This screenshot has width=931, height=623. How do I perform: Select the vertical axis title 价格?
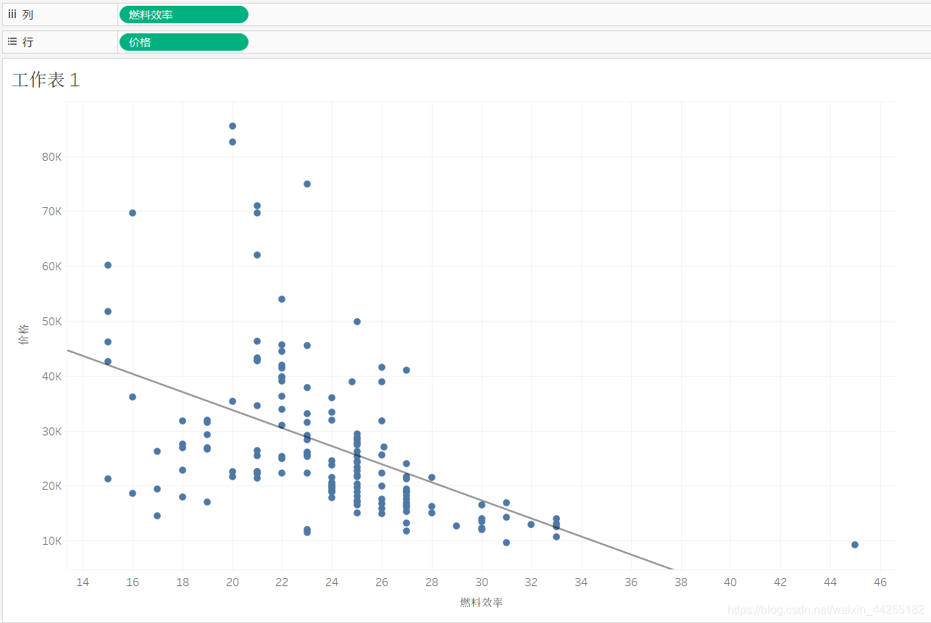coord(24,335)
